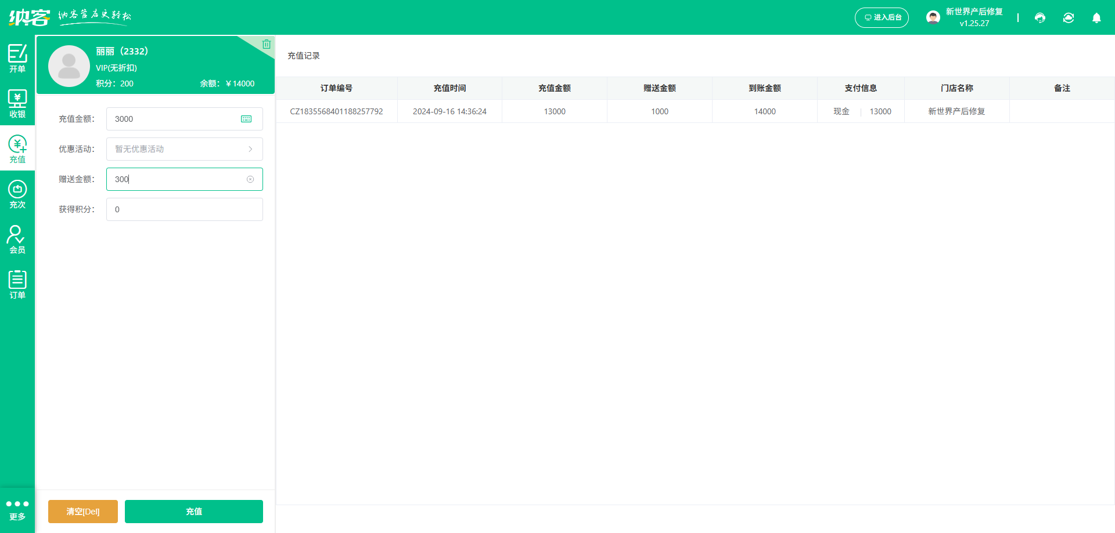Open the 收银 cashier section
Screen dimensions: 1115x533
[17, 103]
